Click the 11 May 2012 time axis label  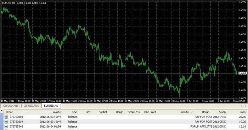(x=7, y=101)
